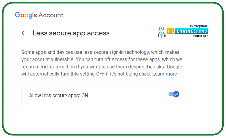Click the description paragraph about less secure apps
Image resolution: width=226 pixels, height=138 pixels.
[102, 63]
